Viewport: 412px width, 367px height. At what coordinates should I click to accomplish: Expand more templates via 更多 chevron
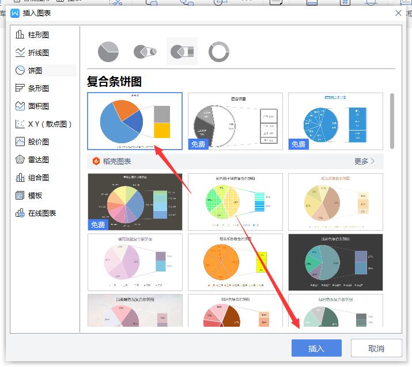tap(373, 161)
